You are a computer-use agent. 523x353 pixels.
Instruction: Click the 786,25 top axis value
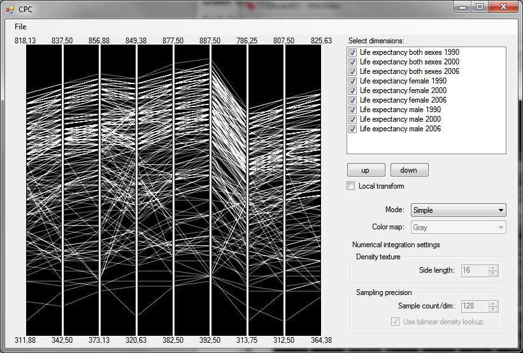coord(247,41)
